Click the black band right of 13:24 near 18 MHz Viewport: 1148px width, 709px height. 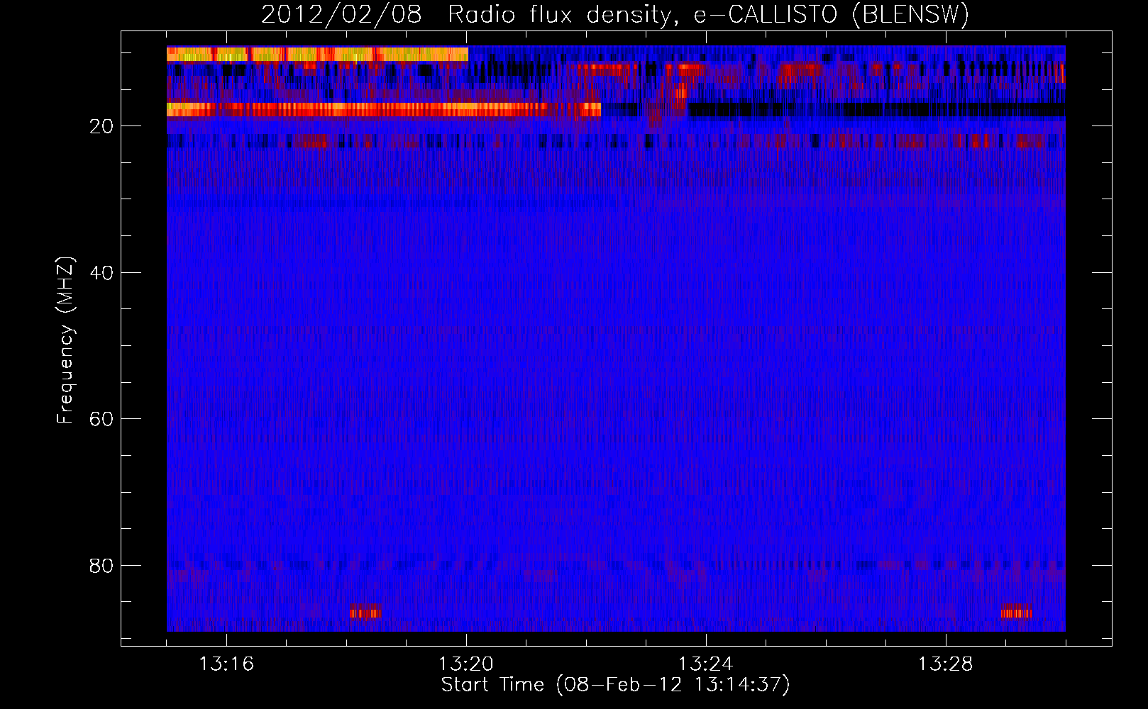point(877,109)
